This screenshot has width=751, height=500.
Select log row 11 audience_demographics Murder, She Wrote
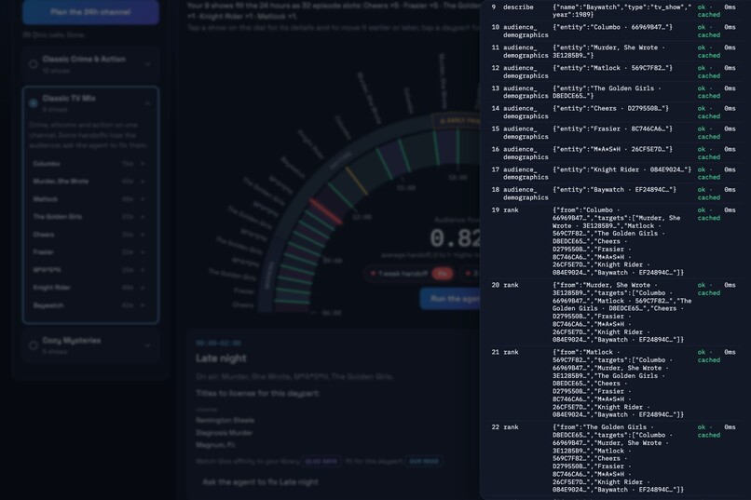click(x=615, y=51)
